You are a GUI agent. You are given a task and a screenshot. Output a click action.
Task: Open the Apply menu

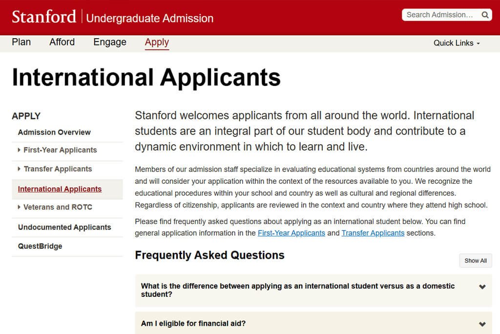click(157, 43)
